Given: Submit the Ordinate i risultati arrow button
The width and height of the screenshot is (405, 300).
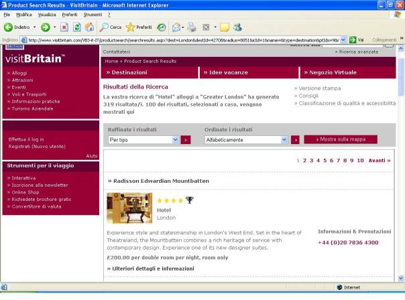Looking at the screenshot, I should (x=295, y=140).
